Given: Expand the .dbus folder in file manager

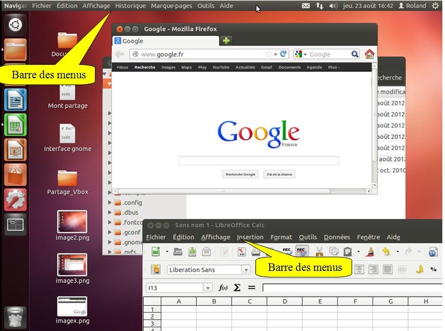Looking at the screenshot, I should tap(110, 212).
